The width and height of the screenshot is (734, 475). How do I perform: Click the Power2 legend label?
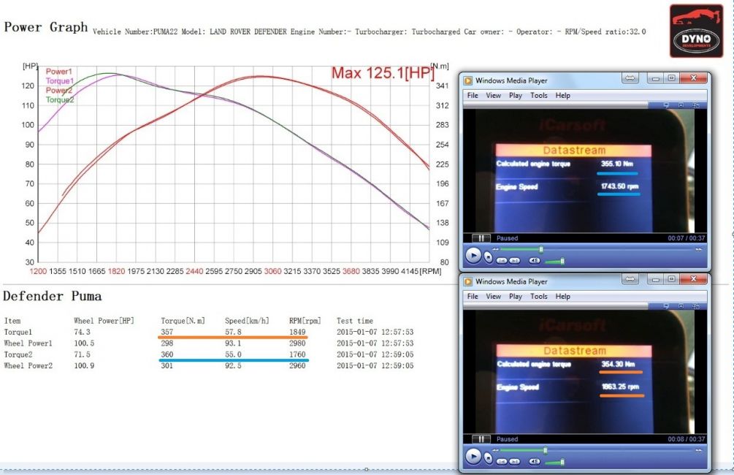59,91
